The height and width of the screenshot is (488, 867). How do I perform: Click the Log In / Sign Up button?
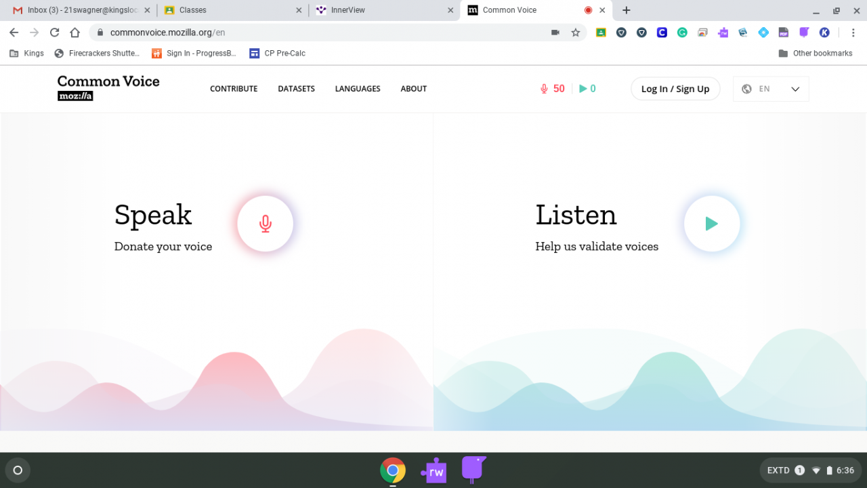[675, 89]
